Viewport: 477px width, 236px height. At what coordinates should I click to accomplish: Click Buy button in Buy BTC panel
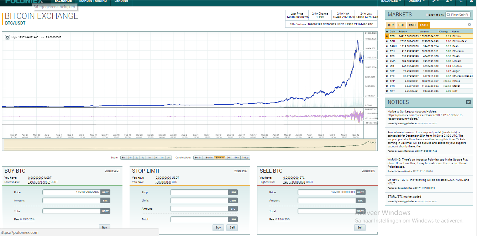(105, 227)
